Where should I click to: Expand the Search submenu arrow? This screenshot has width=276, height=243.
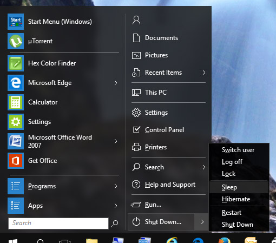pos(204,167)
